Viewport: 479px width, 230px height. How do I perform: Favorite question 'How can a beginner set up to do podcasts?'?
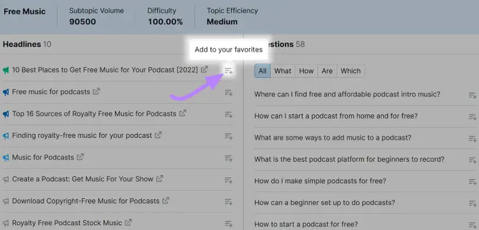[473, 203]
